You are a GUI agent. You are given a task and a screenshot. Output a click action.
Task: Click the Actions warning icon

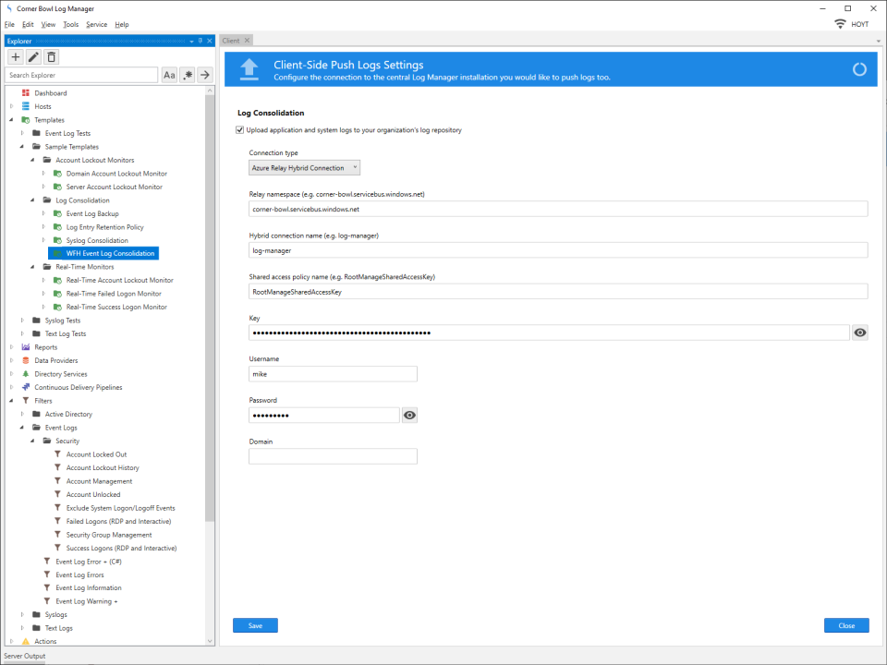(x=26, y=641)
